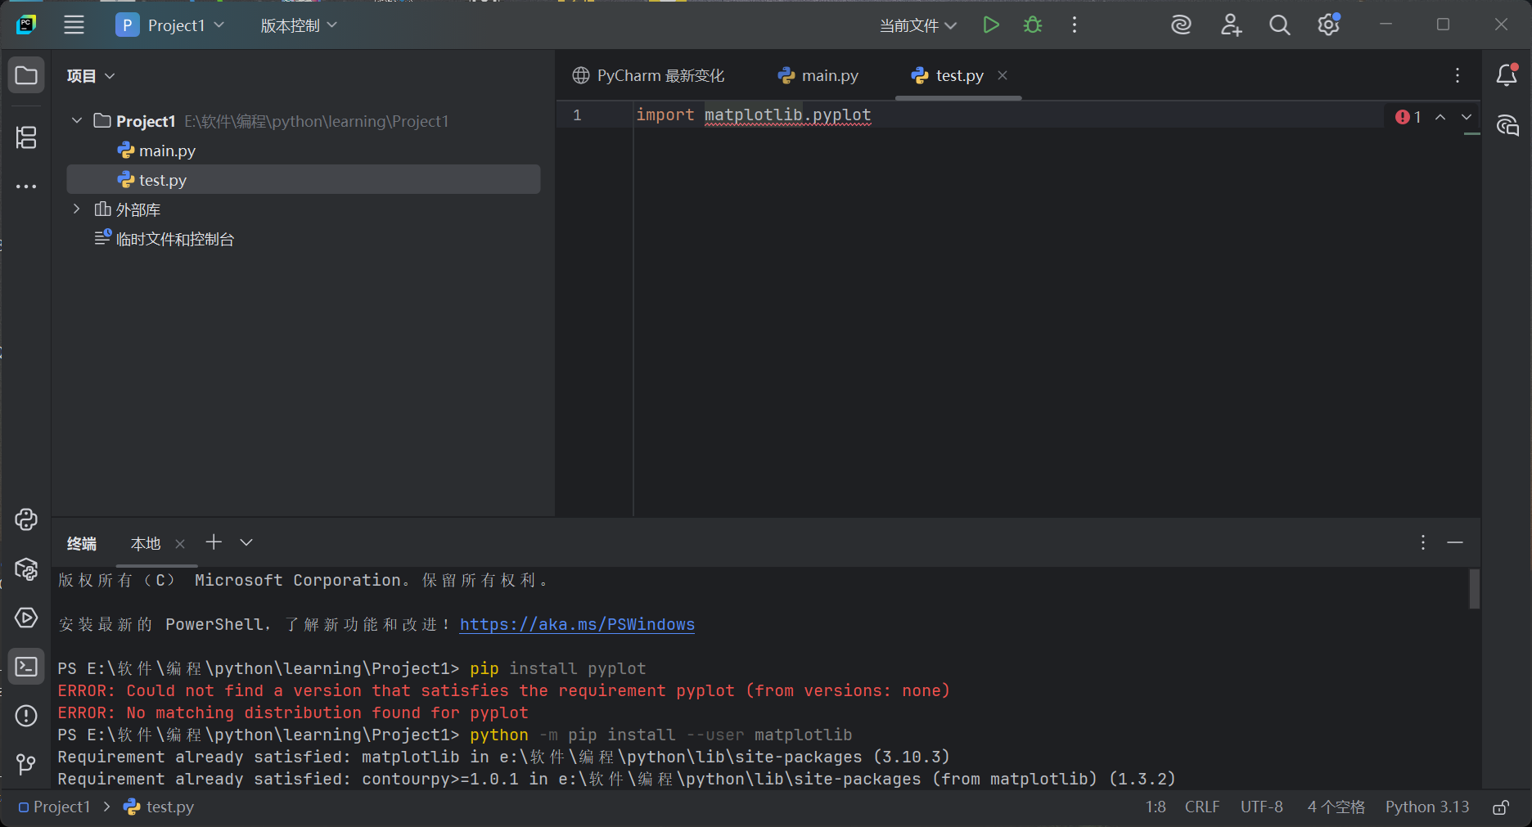Run the current file with green play button

point(991,25)
